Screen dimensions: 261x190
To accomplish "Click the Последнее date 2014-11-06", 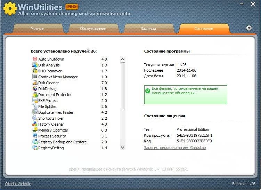I will [186, 70].
